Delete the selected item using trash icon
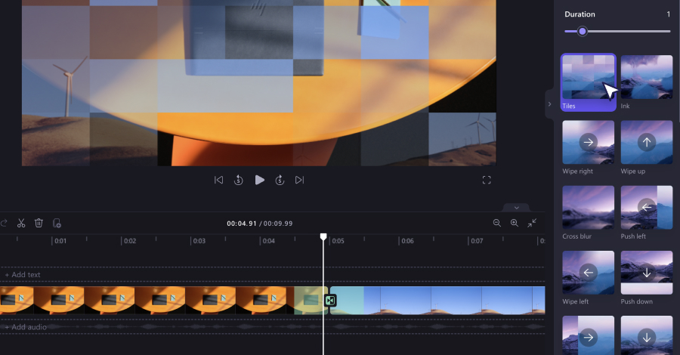 (39, 223)
